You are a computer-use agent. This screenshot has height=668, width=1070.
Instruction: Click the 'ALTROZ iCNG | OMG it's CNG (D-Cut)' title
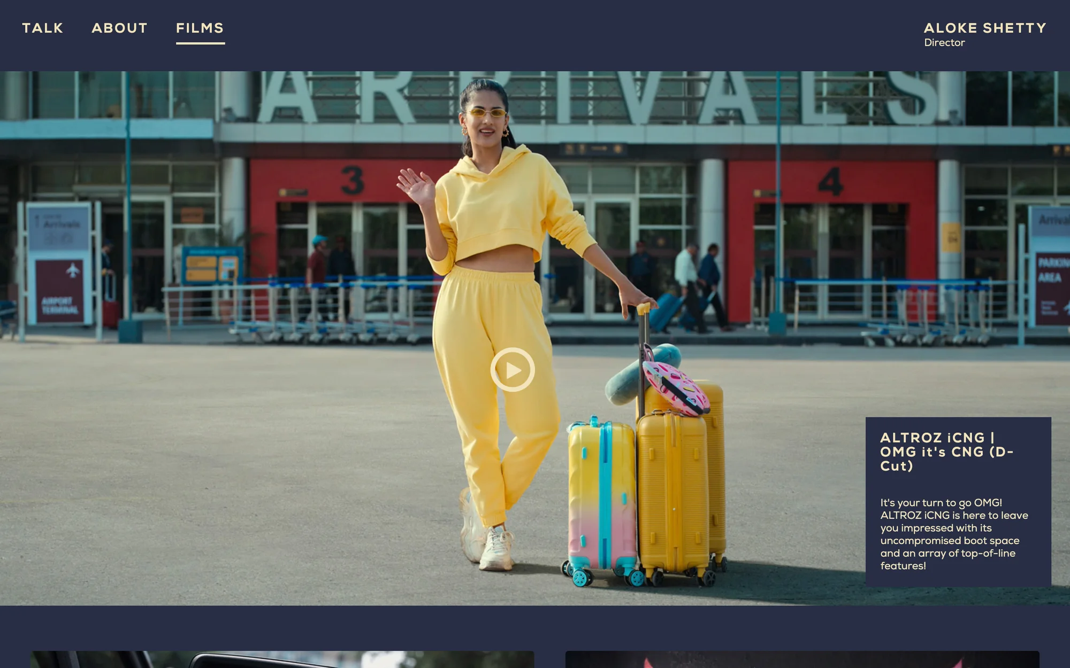pos(947,452)
